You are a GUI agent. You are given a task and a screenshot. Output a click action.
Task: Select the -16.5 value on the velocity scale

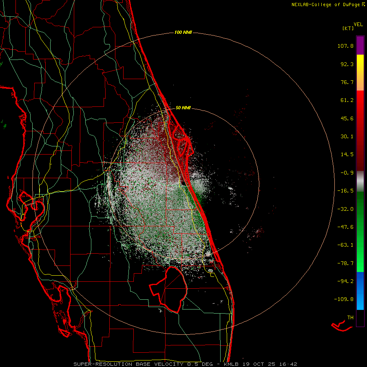pos(345,191)
